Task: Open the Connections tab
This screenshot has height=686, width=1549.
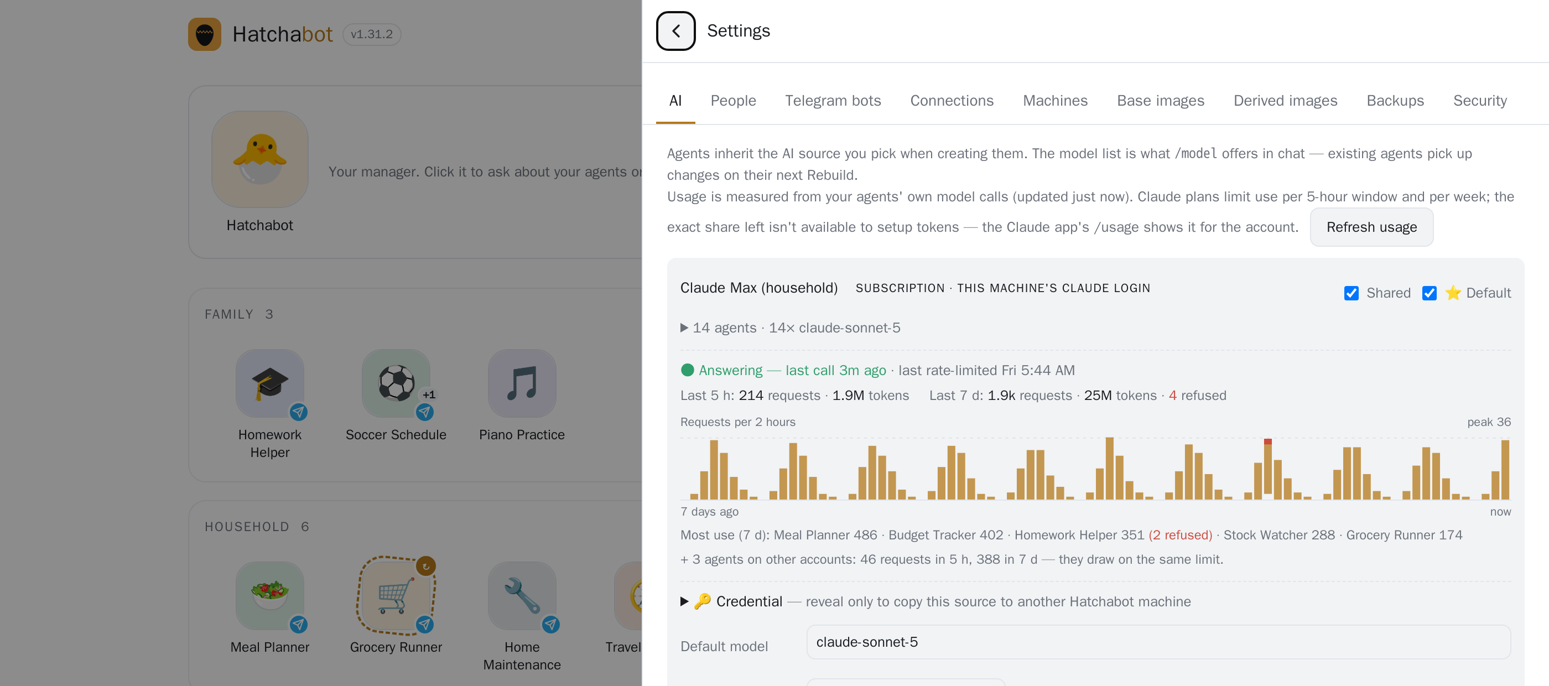Action: (952, 100)
